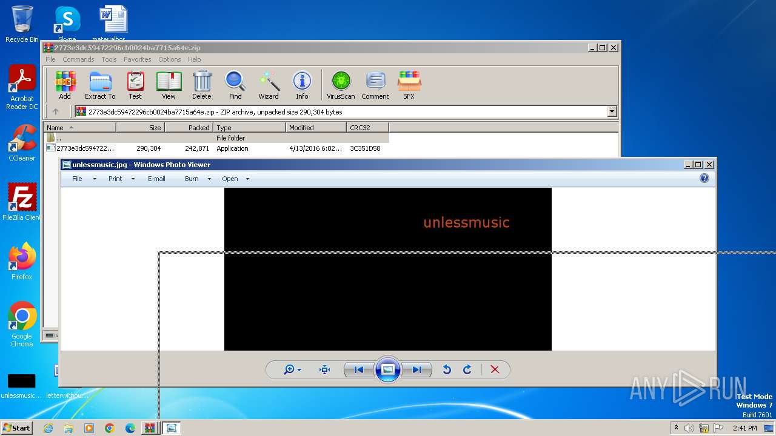This screenshot has width=776, height=436.
Task: Open WinRAR File menu
Action: [50, 59]
